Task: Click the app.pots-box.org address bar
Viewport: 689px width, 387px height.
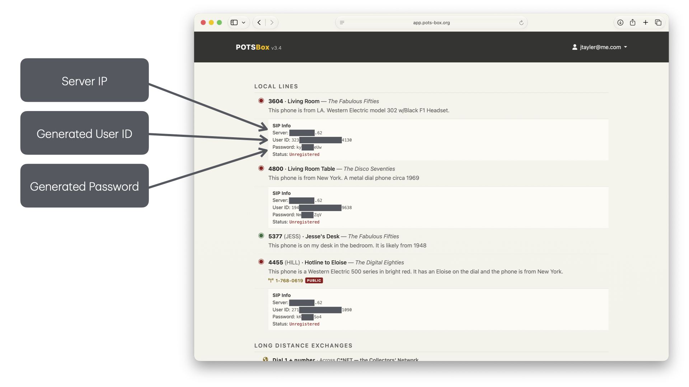Action: click(x=431, y=23)
